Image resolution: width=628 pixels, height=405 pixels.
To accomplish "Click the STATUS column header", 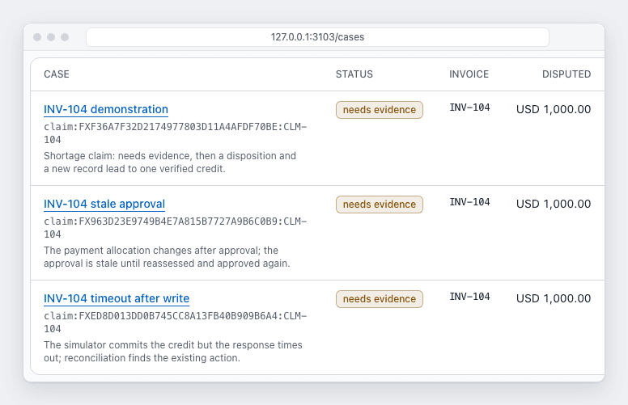I will click(x=354, y=74).
